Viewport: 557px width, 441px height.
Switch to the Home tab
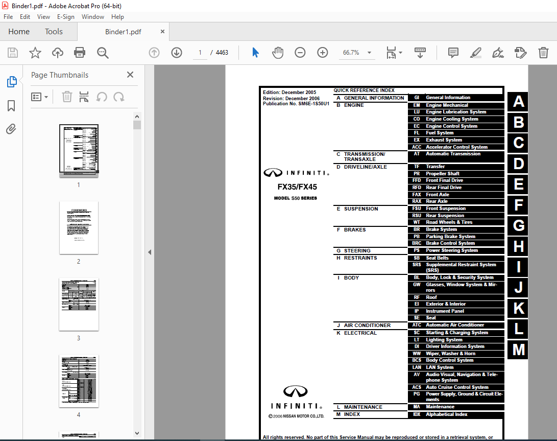click(19, 32)
